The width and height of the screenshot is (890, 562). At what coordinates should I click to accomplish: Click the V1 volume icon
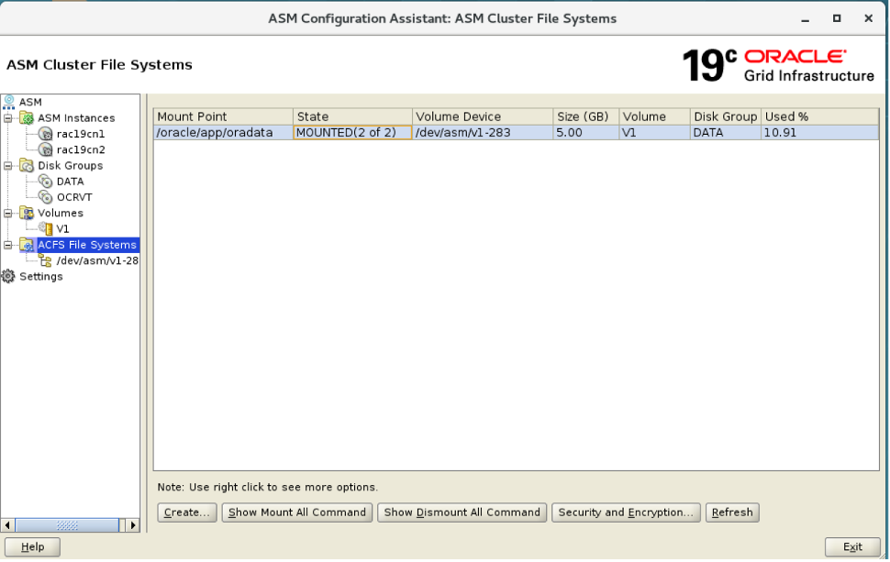(x=45, y=228)
